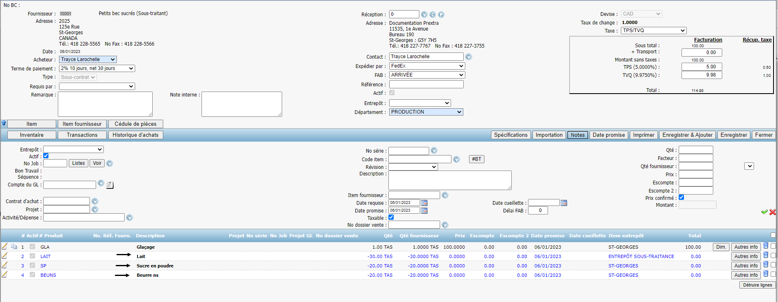The width and height of the screenshot is (778, 302).
Task: Open the lookup arrow next to Code item
Action: point(456,159)
